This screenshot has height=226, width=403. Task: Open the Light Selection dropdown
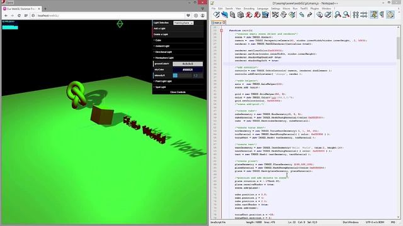[x=183, y=23]
